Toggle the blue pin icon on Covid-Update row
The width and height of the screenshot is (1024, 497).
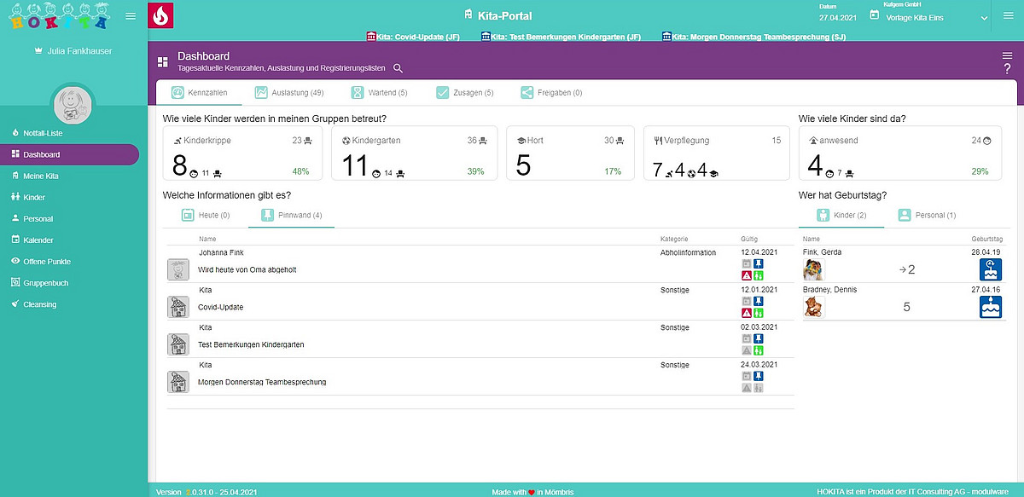(758, 301)
